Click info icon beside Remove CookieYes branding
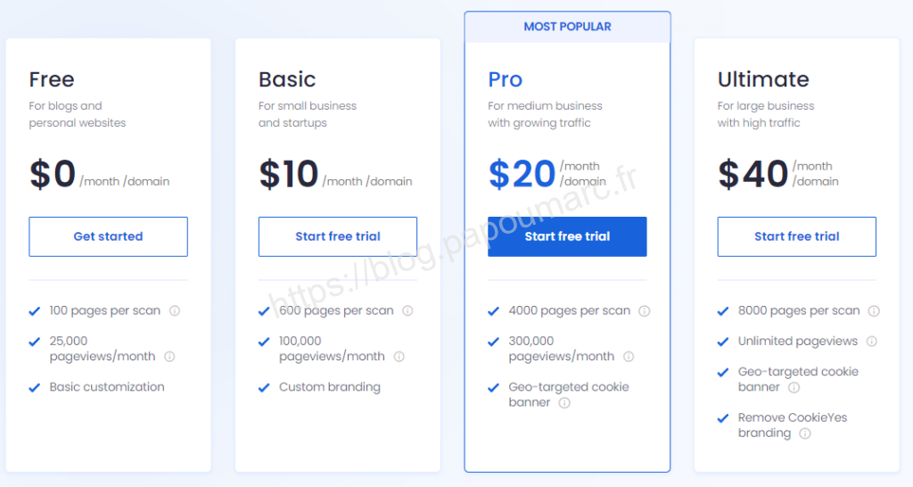Viewport: 913px width, 487px height. [x=805, y=433]
